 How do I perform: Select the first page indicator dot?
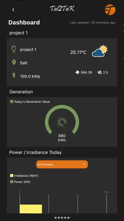[56, 218]
